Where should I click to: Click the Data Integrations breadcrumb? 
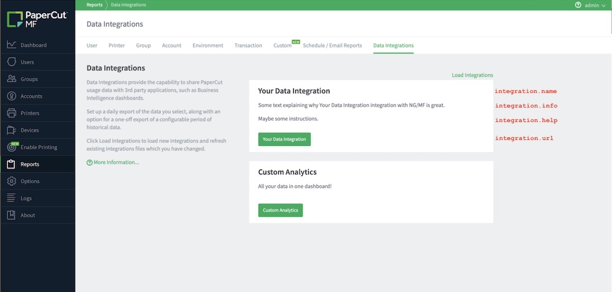(129, 5)
